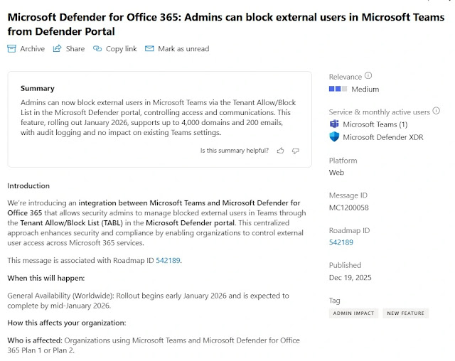Click the Relevance label in the sidebar
The image size is (455, 361).
tap(346, 77)
